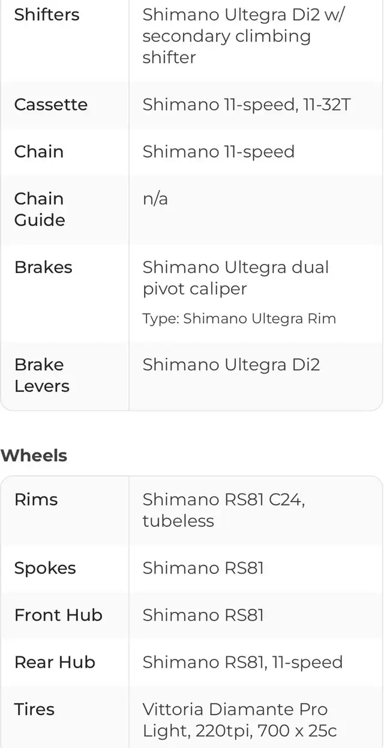The height and width of the screenshot is (748, 384).
Task: Click the Type: Shimano Ultegra Rim note
Action: pyautogui.click(x=239, y=319)
